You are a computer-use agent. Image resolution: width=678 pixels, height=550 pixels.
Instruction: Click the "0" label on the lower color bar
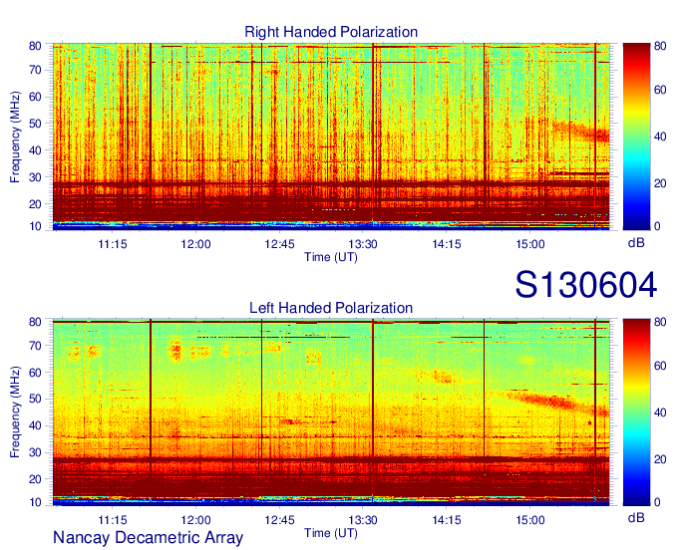coord(657,502)
